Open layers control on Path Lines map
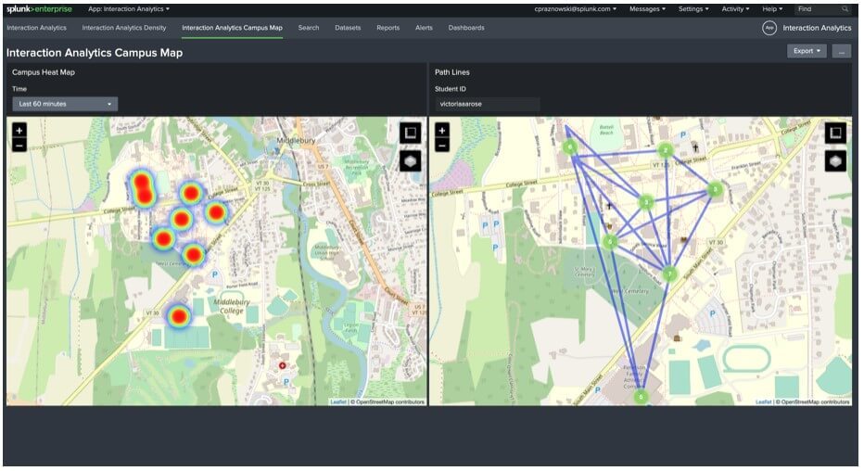Viewport: 864px width, 471px height. (835, 161)
